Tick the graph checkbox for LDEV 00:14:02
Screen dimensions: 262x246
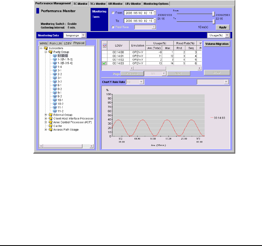tap(104, 59)
